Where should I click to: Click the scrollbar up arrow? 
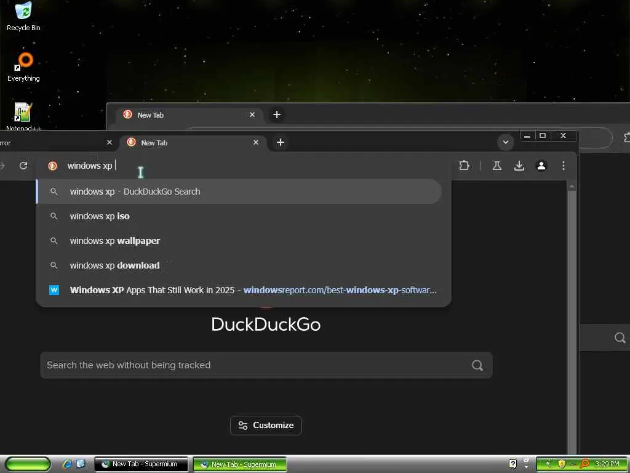click(x=572, y=186)
